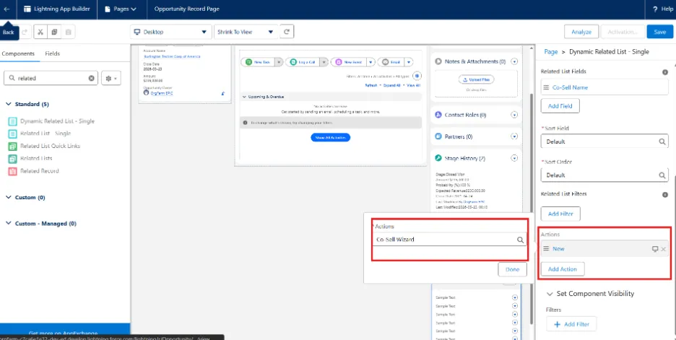Clear the component search text
Image resolution: width=676 pixels, height=340 pixels.
pos(92,79)
